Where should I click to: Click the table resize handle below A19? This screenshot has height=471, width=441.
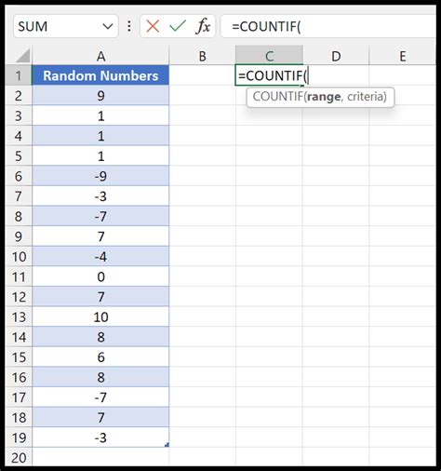[x=167, y=445]
